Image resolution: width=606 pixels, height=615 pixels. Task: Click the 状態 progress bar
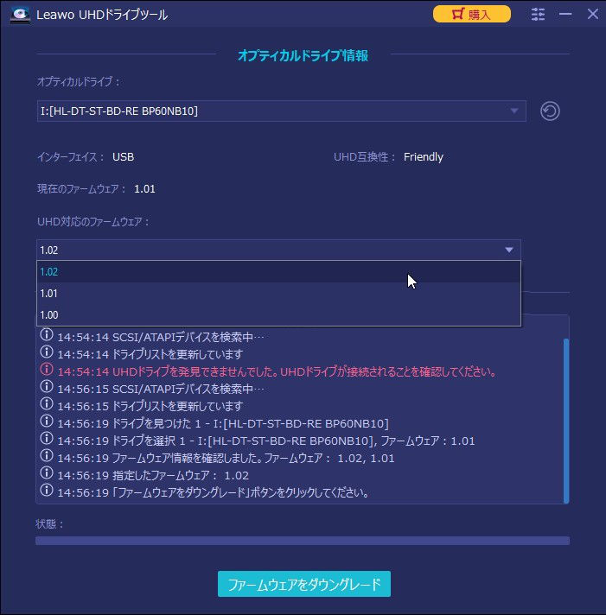pos(303,541)
